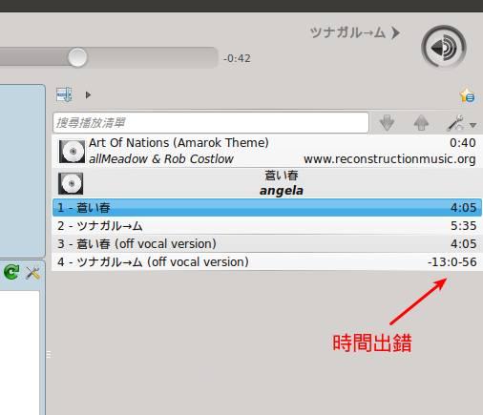Image resolution: width=483 pixels, height=415 pixels.
Task: Open search options wrench dropdown
Action: (461, 123)
